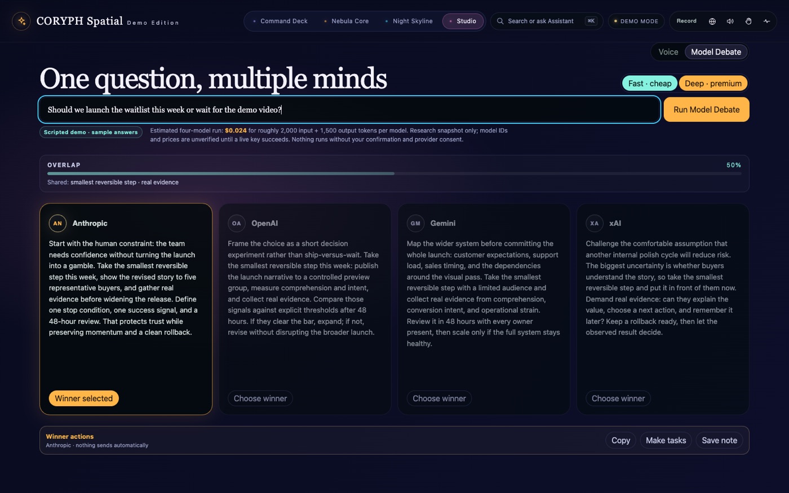Click the Winner actions label

pos(70,437)
